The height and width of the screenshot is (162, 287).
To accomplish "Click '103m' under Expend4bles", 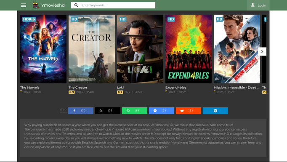I will [x=183, y=92].
